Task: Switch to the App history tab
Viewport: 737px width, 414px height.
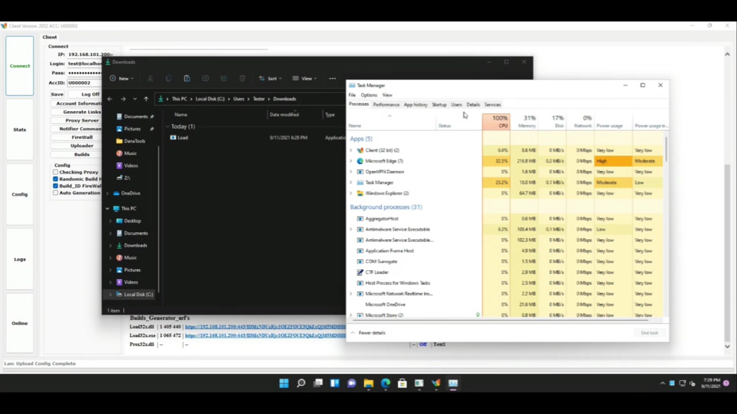Action: coord(415,105)
